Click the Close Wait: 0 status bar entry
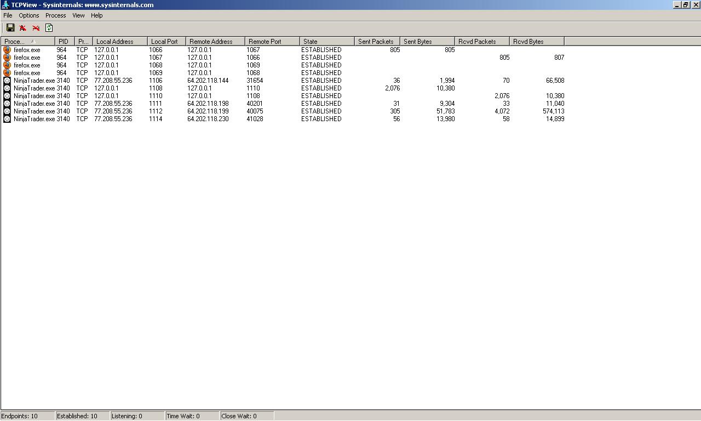 click(247, 416)
